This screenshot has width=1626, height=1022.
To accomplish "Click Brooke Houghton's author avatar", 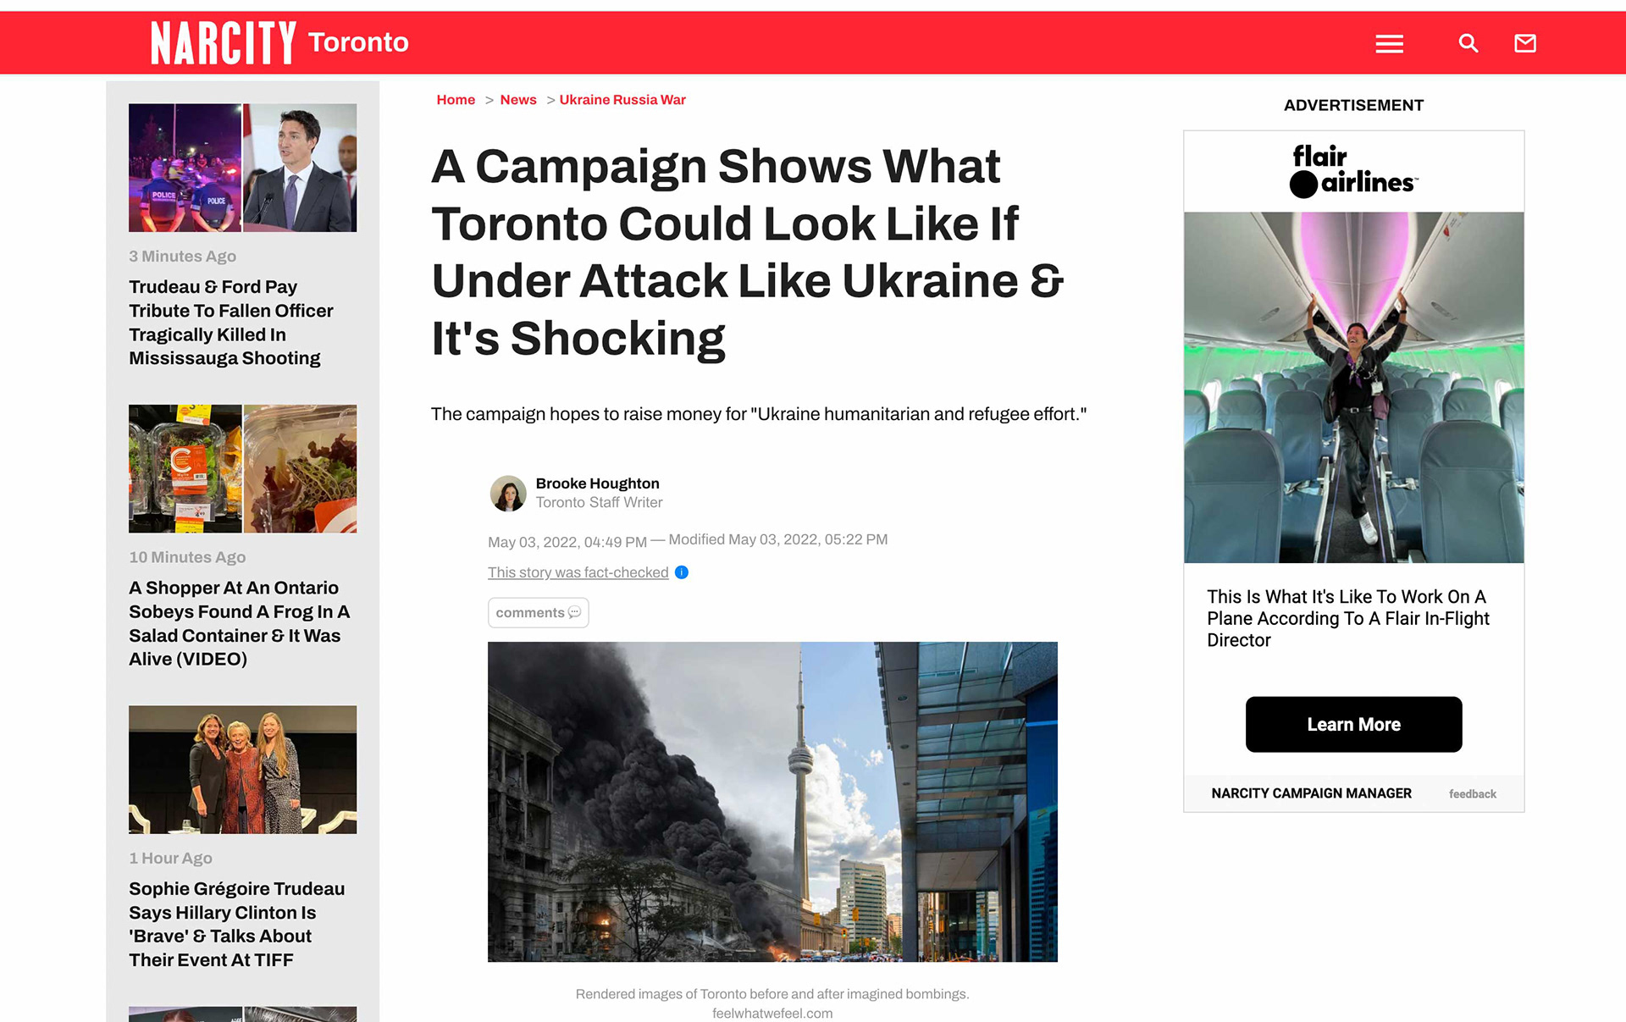I will click(508, 493).
